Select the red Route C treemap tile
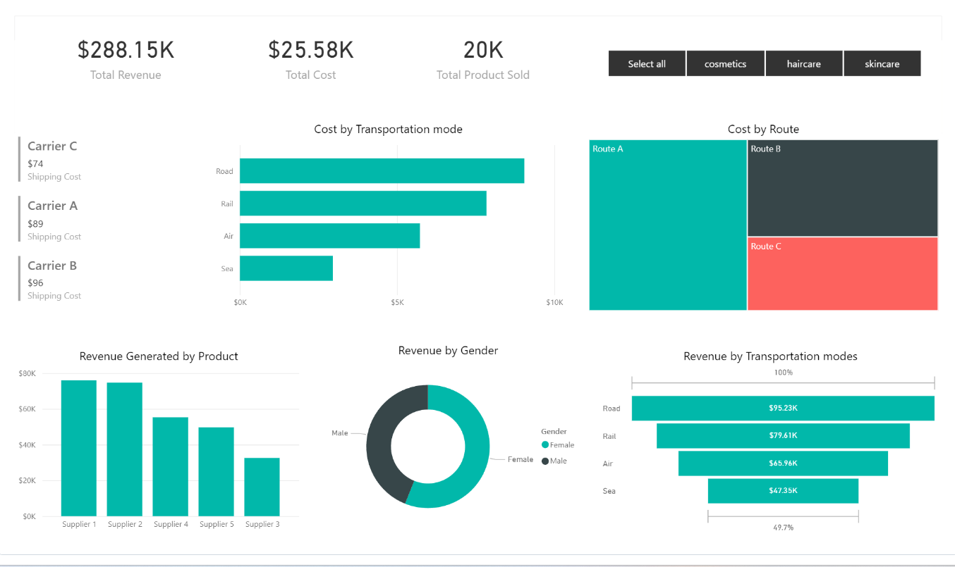 (842, 275)
